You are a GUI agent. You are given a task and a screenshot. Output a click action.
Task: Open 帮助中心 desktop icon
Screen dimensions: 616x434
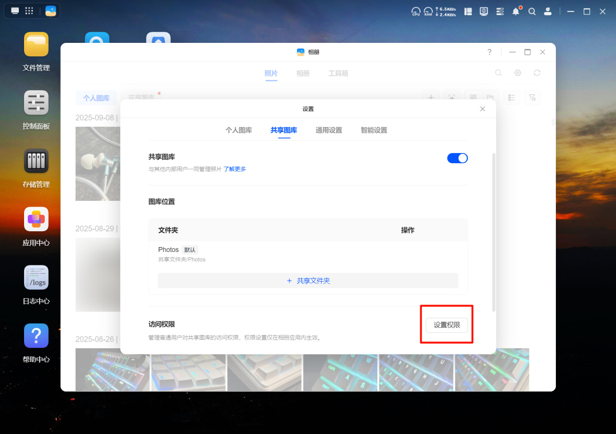[36, 336]
